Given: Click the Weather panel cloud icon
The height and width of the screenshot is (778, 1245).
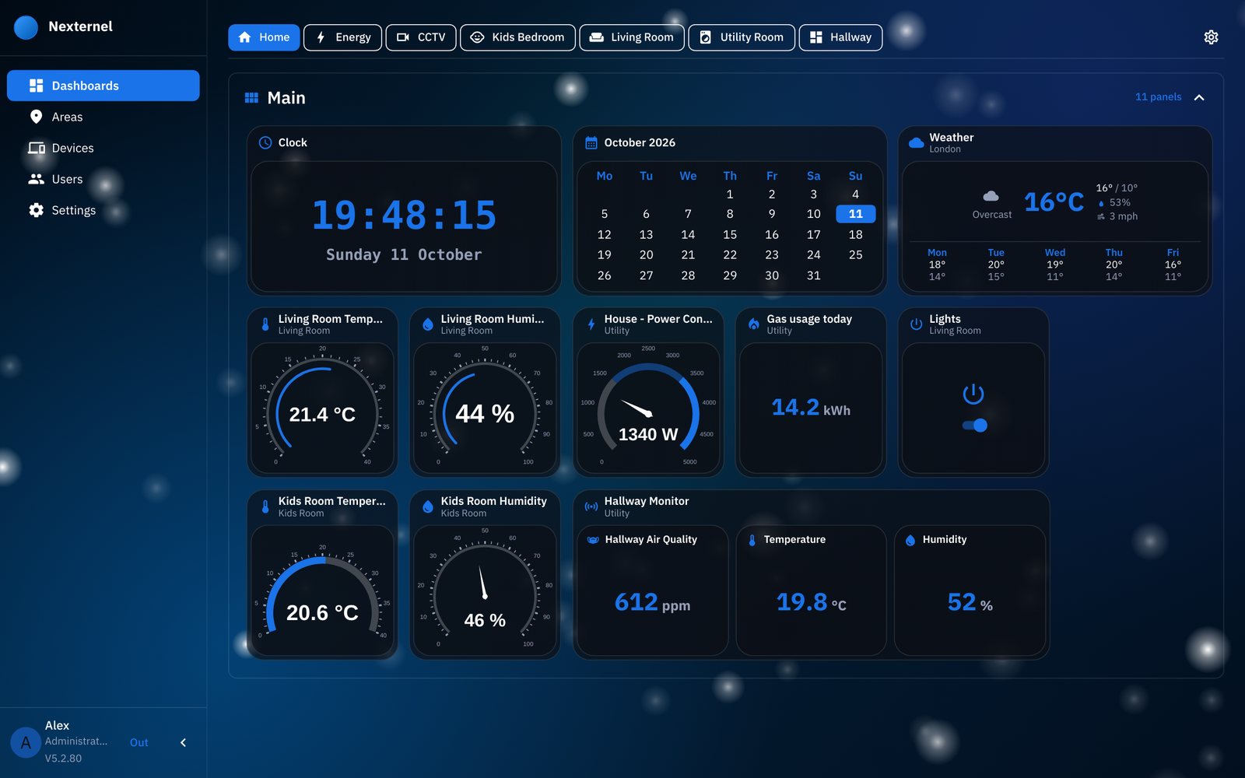Looking at the screenshot, I should (917, 142).
